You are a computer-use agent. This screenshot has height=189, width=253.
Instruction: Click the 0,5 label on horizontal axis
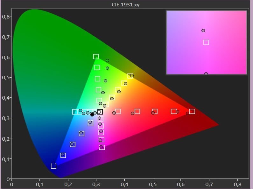[153, 184]
